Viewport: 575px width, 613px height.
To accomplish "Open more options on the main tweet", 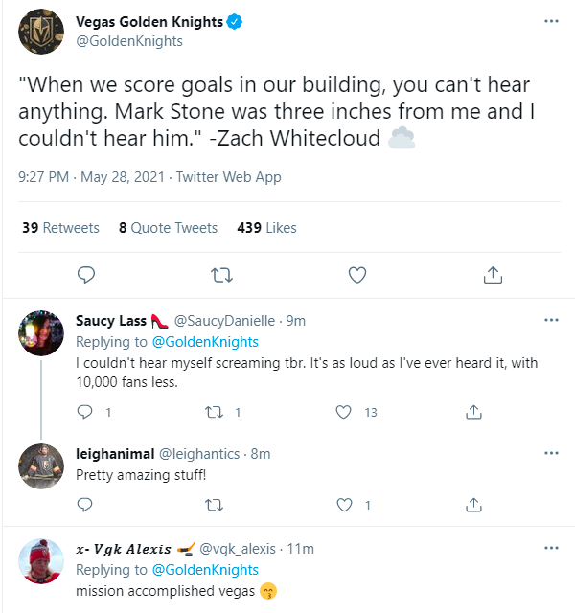I will click(x=551, y=22).
